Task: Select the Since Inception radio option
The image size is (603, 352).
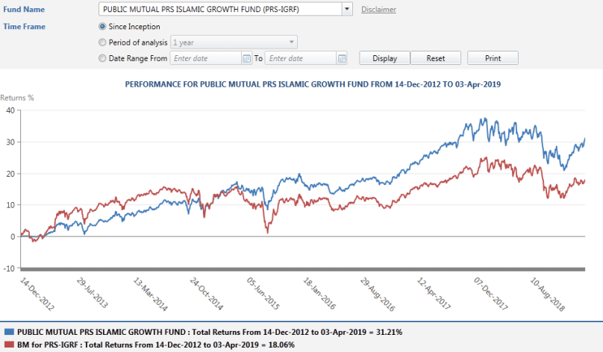Action: (x=102, y=27)
